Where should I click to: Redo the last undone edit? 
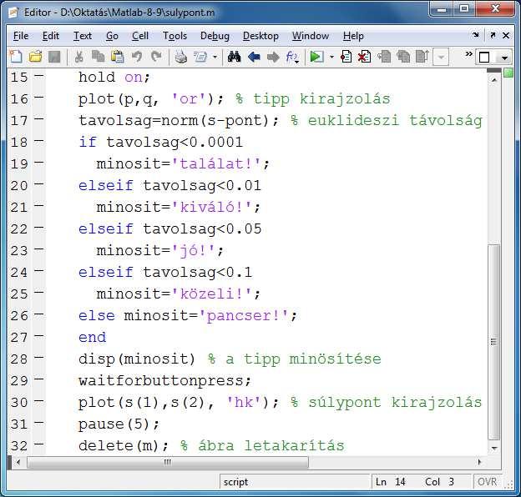[156, 57]
